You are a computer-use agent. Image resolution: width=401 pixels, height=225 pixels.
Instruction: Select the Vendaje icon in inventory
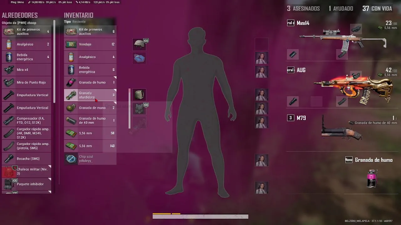click(x=71, y=44)
